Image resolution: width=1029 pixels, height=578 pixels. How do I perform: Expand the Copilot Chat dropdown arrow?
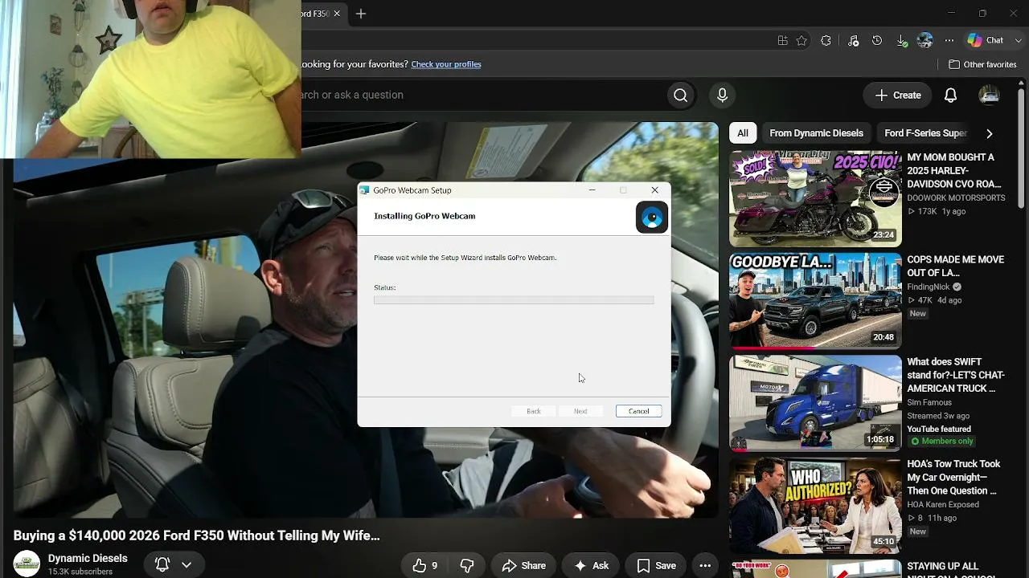pyautogui.click(x=1019, y=40)
